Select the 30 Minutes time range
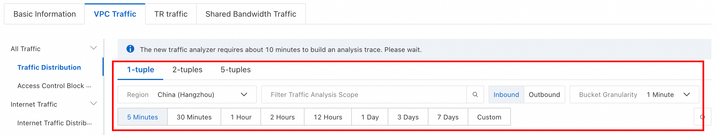The height and width of the screenshot is (135, 717). coord(194,117)
